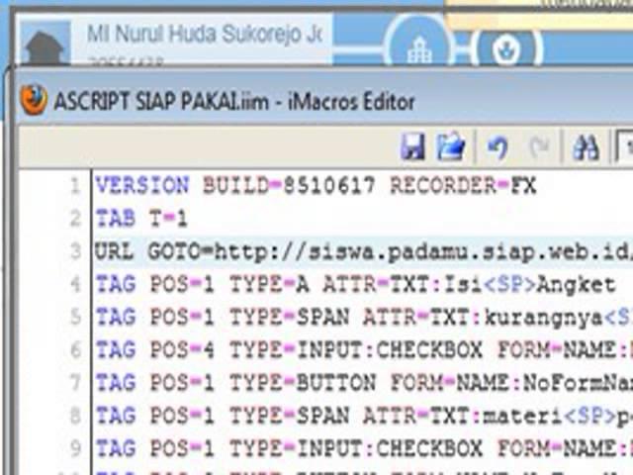Image resolution: width=633 pixels, height=475 pixels.
Task: Select the line 2 TAB T=1
Action: [141, 219]
